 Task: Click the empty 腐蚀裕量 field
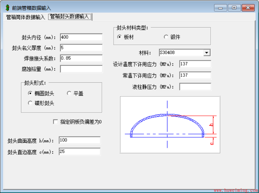[x=81, y=69]
